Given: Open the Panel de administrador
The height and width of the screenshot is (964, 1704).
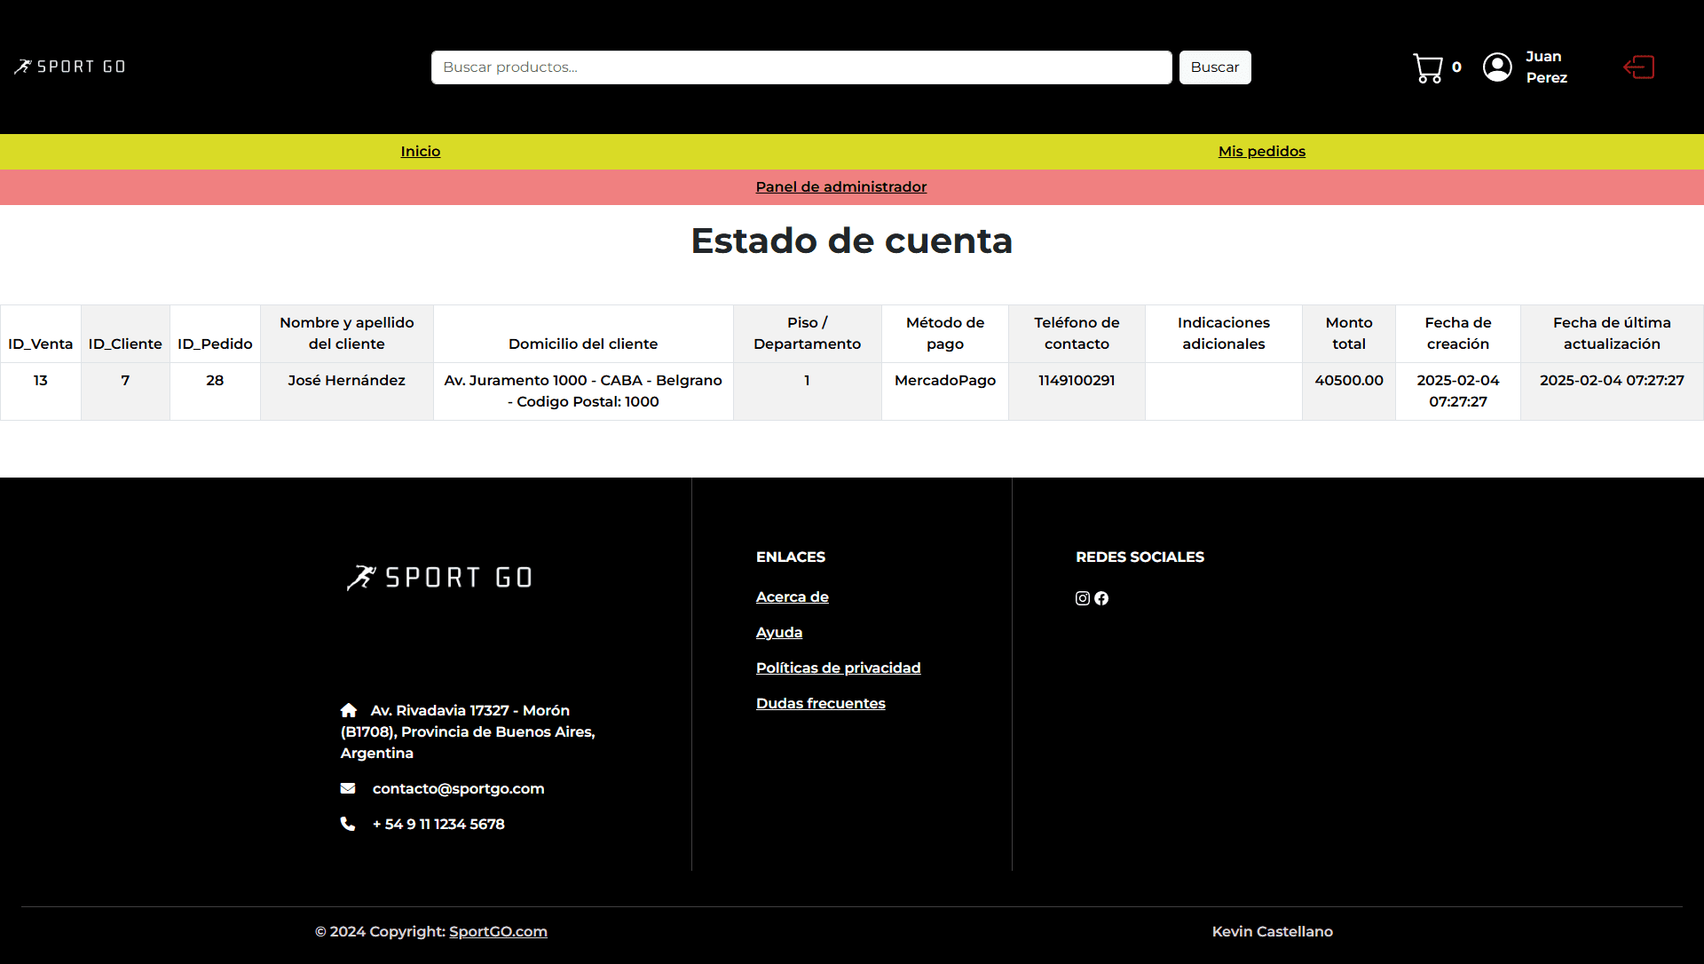Looking at the screenshot, I should [x=840, y=186].
